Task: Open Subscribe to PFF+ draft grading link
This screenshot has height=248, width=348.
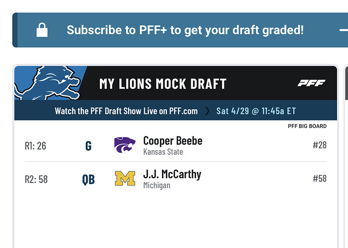Action: tap(185, 30)
